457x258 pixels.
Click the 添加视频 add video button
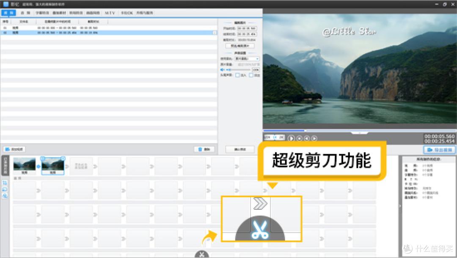tap(14, 149)
